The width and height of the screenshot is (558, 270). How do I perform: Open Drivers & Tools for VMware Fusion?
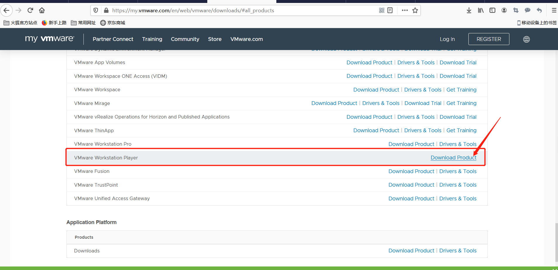458,171
